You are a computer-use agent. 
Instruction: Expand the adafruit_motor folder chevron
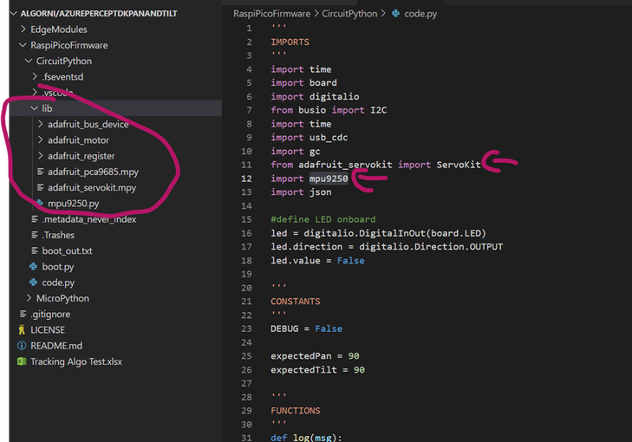pos(40,140)
